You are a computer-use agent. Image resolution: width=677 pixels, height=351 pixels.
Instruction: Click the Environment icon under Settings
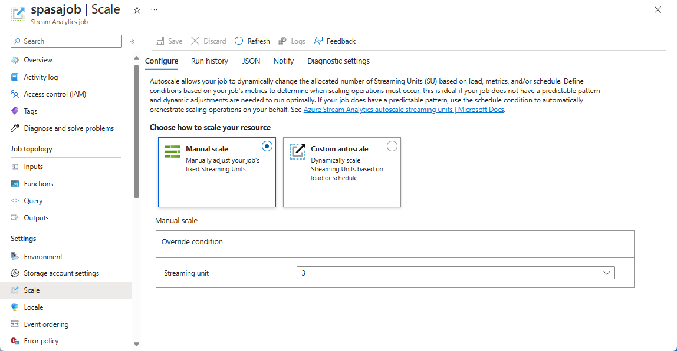click(15, 257)
